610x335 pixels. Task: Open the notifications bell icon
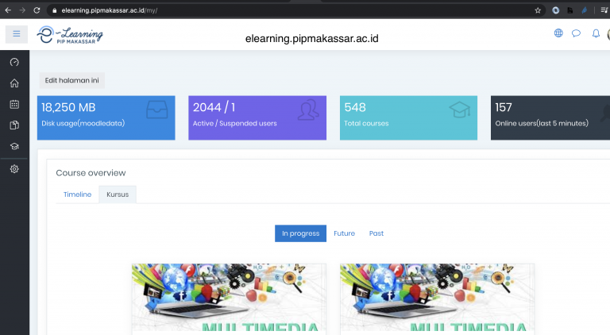click(x=596, y=33)
